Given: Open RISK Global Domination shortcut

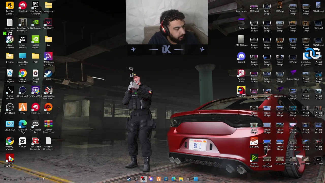Looking at the screenshot, I should pos(36,144).
